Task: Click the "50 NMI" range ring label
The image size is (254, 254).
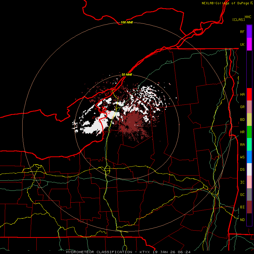Action: [x=127, y=75]
